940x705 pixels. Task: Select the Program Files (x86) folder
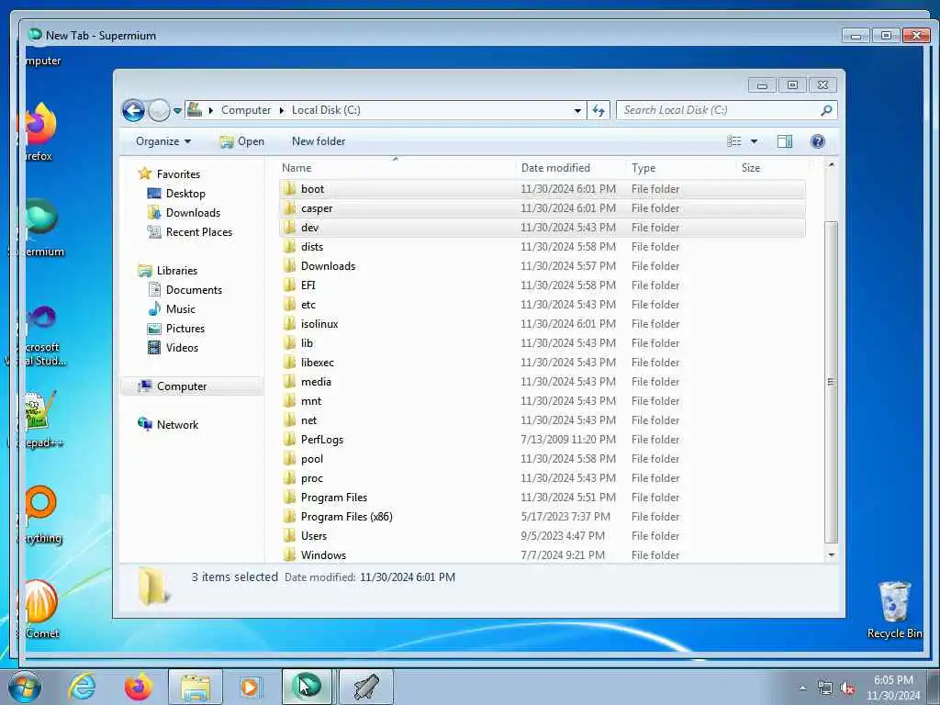pos(346,517)
